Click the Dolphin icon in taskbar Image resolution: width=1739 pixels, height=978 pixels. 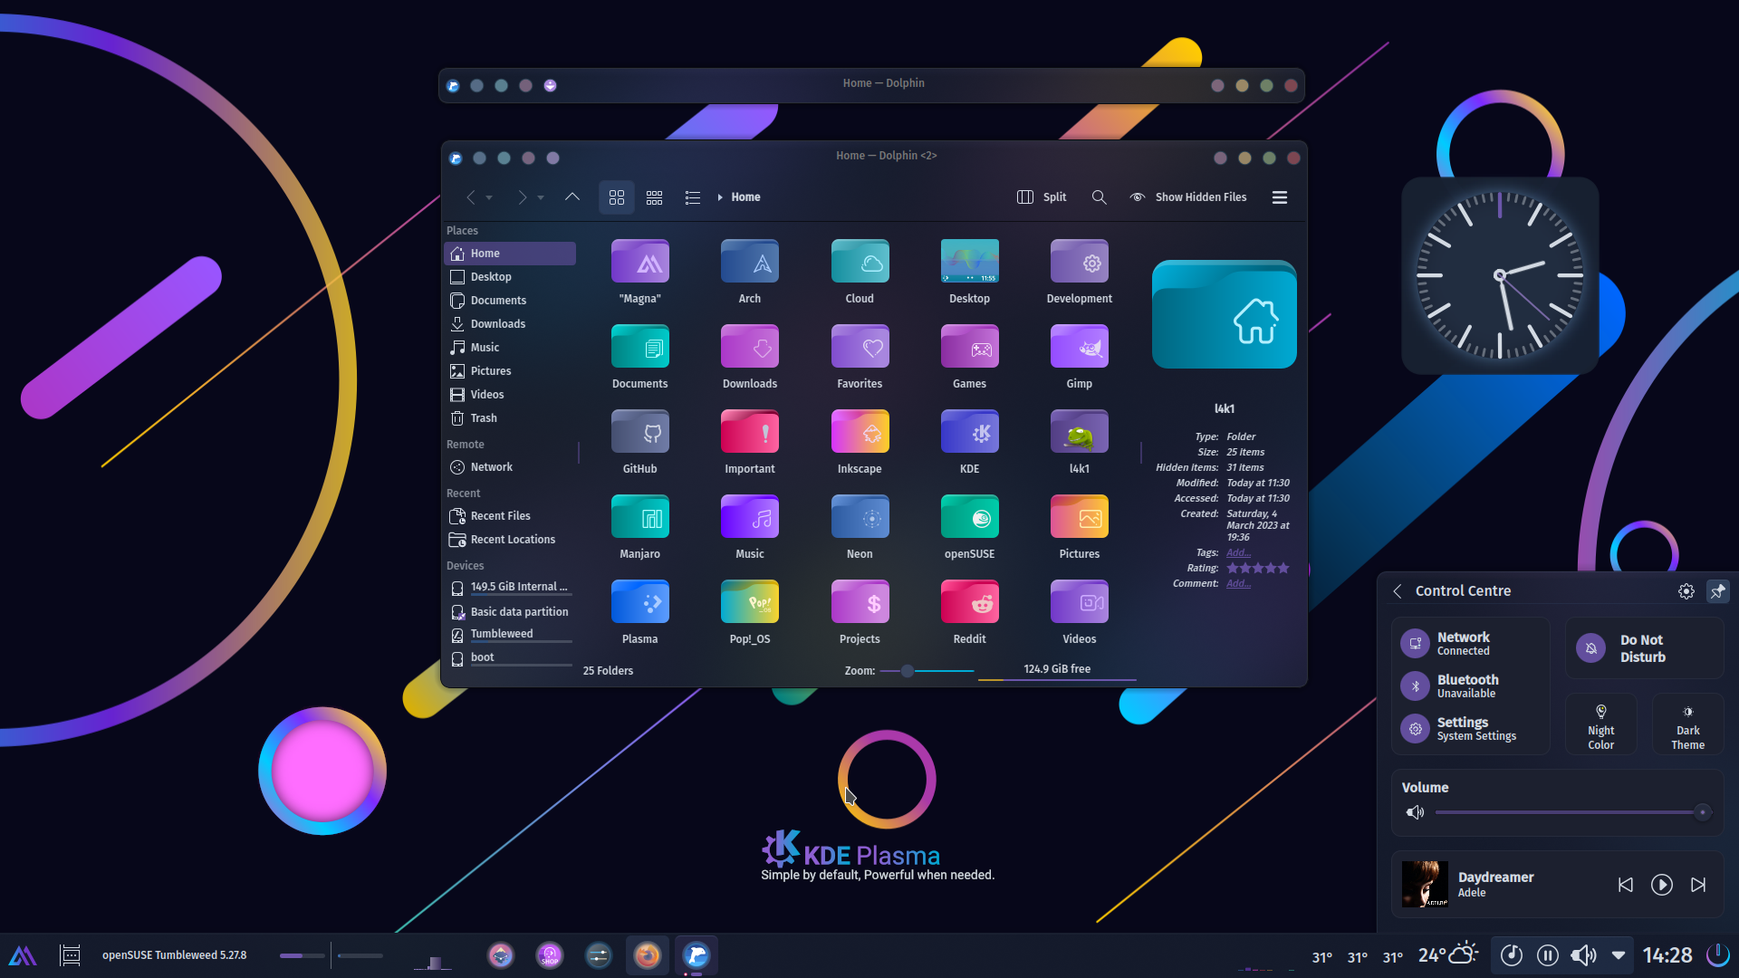[x=696, y=955]
